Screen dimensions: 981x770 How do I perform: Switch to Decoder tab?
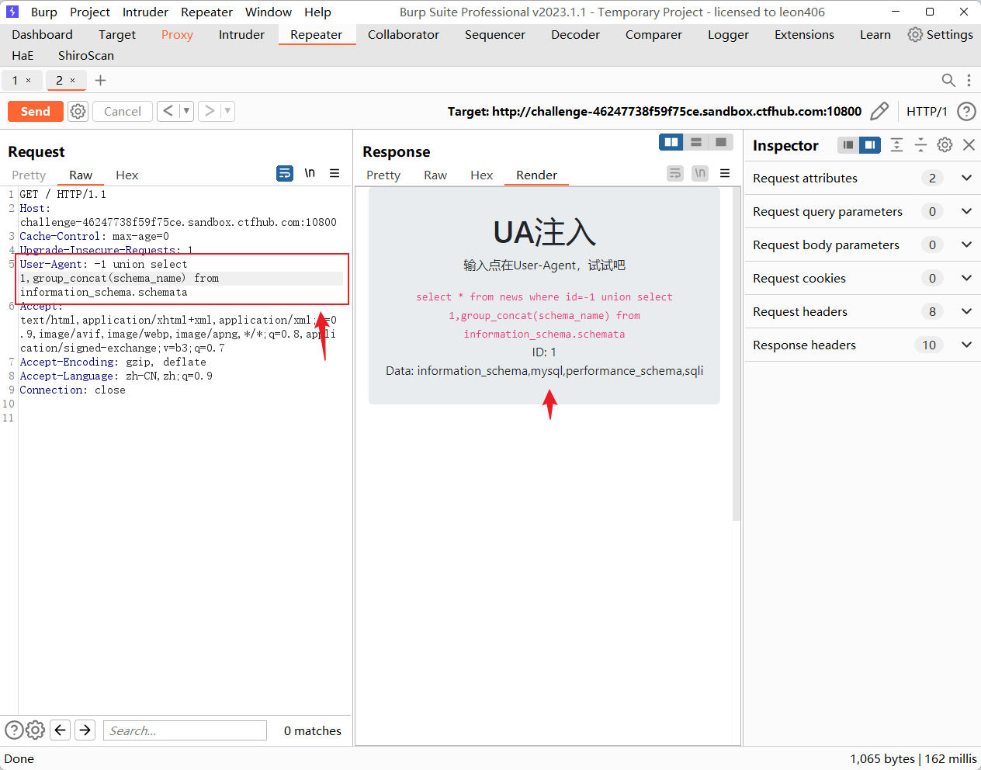(575, 34)
